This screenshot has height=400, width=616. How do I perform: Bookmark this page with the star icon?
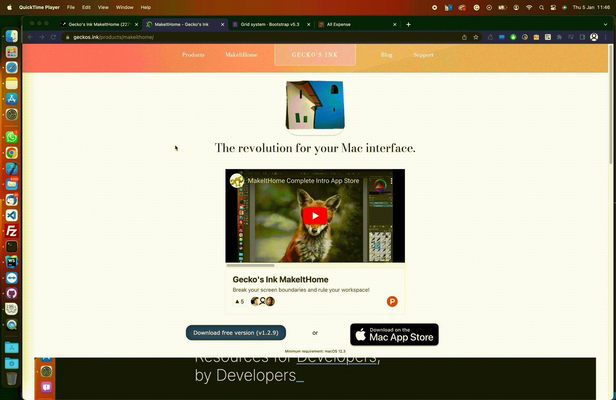(x=476, y=37)
